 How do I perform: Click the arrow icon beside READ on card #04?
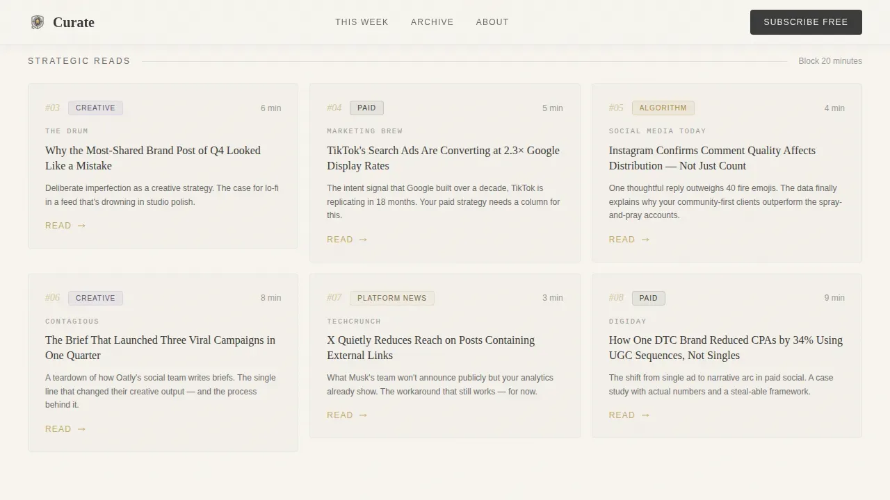coord(363,240)
